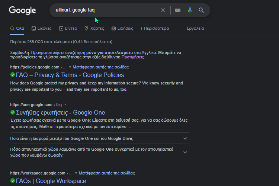Screen dimensions: 279x186
Task: Click the Google logo
Action: point(22,10)
